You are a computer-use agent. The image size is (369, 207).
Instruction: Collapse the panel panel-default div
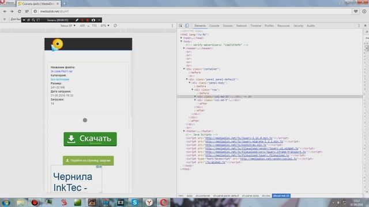click(x=187, y=79)
